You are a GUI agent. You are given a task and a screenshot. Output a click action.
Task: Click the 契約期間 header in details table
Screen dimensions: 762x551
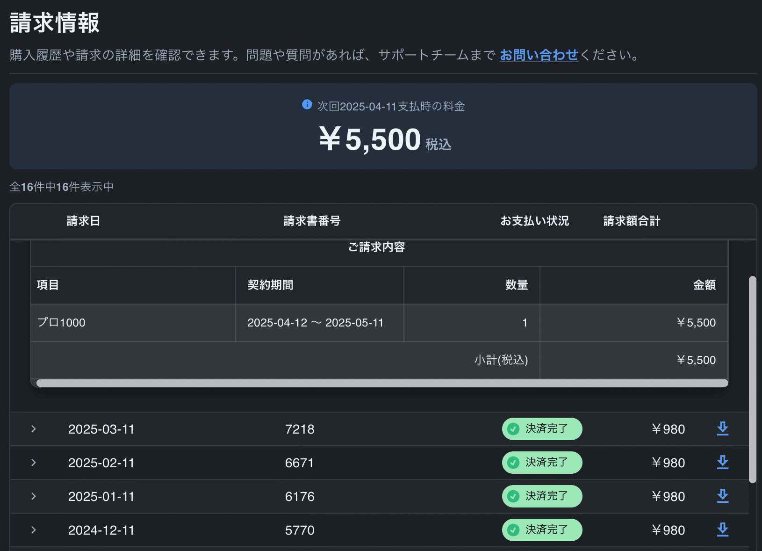tap(270, 285)
